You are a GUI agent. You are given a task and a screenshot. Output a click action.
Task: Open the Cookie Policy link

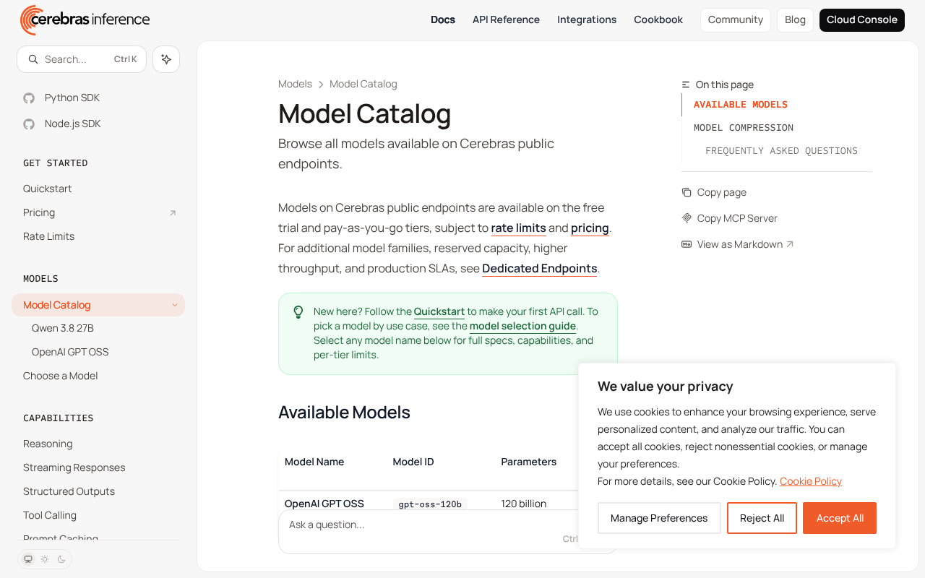(811, 481)
